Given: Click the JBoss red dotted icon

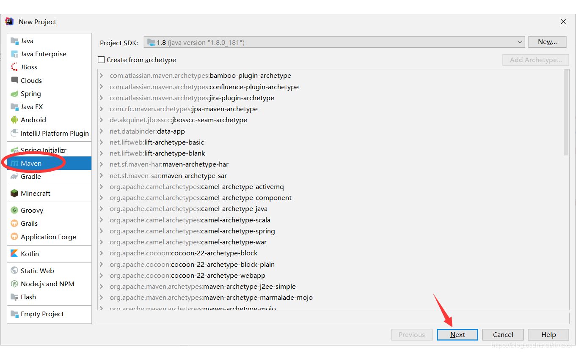Looking at the screenshot, I should (x=14, y=67).
